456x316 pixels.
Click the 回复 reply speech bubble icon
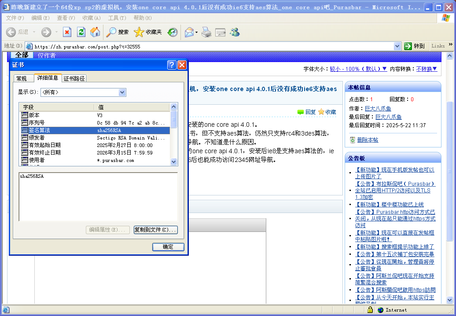point(301,112)
